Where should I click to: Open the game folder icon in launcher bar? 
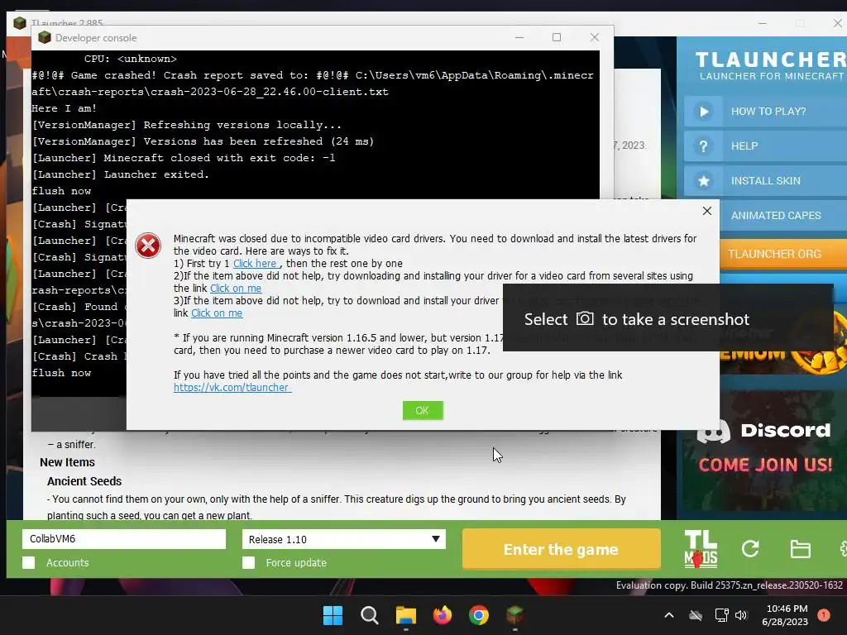800,549
